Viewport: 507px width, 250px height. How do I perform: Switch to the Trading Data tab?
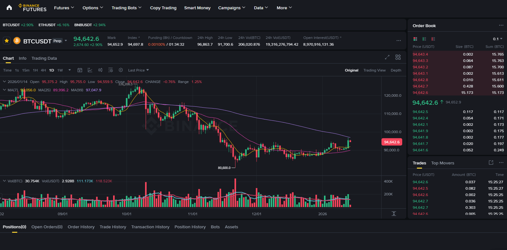[x=44, y=58]
